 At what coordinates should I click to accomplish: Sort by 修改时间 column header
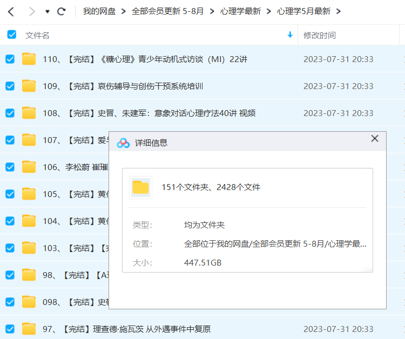pyautogui.click(x=320, y=35)
